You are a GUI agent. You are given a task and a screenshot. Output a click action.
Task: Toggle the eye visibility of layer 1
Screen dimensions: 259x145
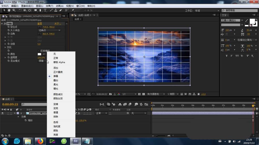pyautogui.click(x=3, y=113)
